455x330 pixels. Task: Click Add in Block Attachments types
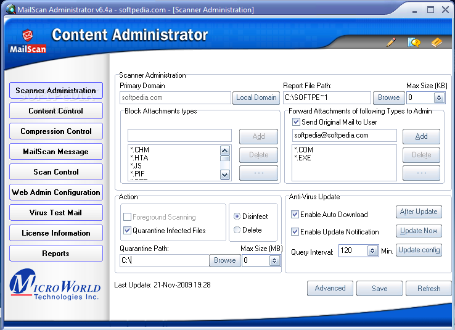click(258, 136)
